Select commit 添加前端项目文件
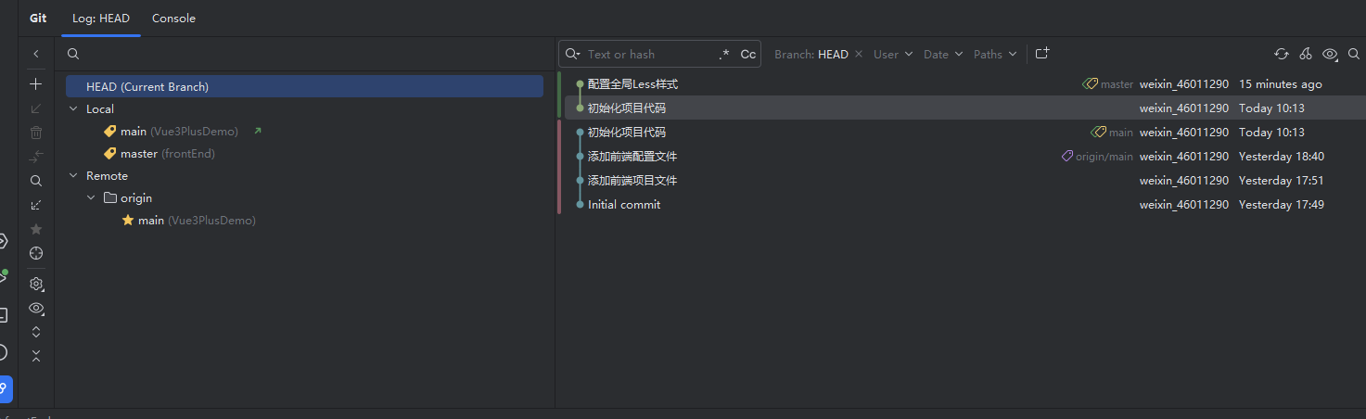The width and height of the screenshot is (1366, 419). [632, 181]
